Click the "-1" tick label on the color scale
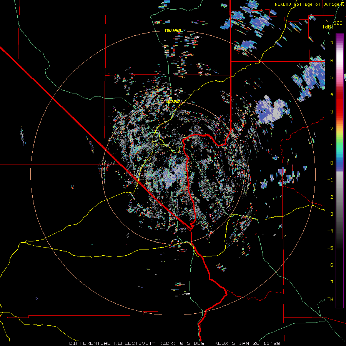Viewport: 346px width, 346px height. pos(330,180)
